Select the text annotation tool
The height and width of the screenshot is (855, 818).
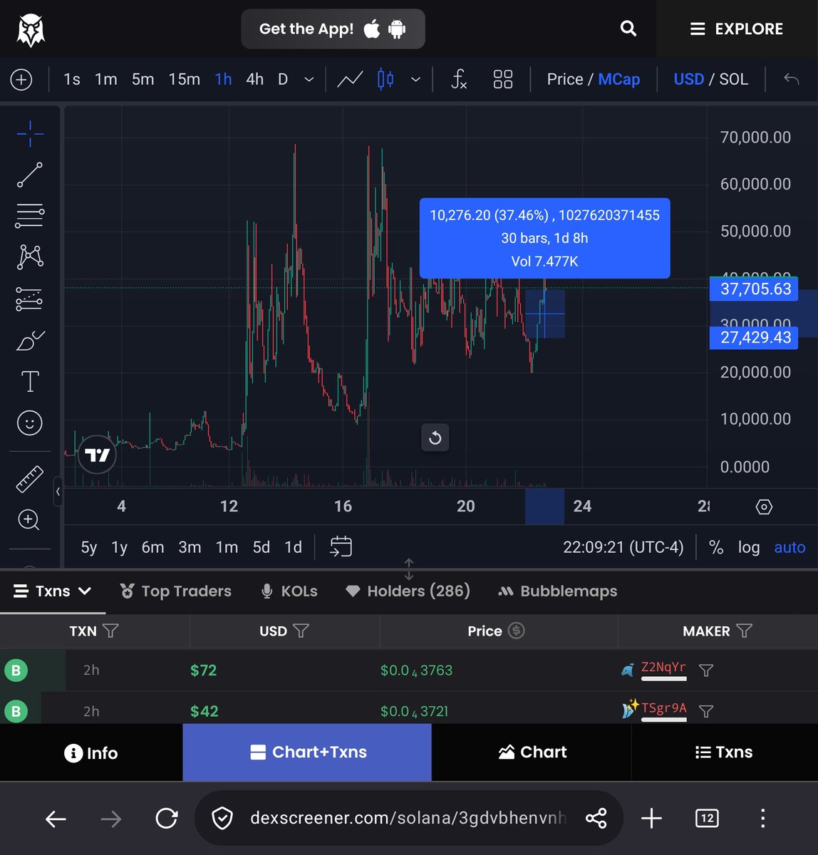pyautogui.click(x=30, y=382)
